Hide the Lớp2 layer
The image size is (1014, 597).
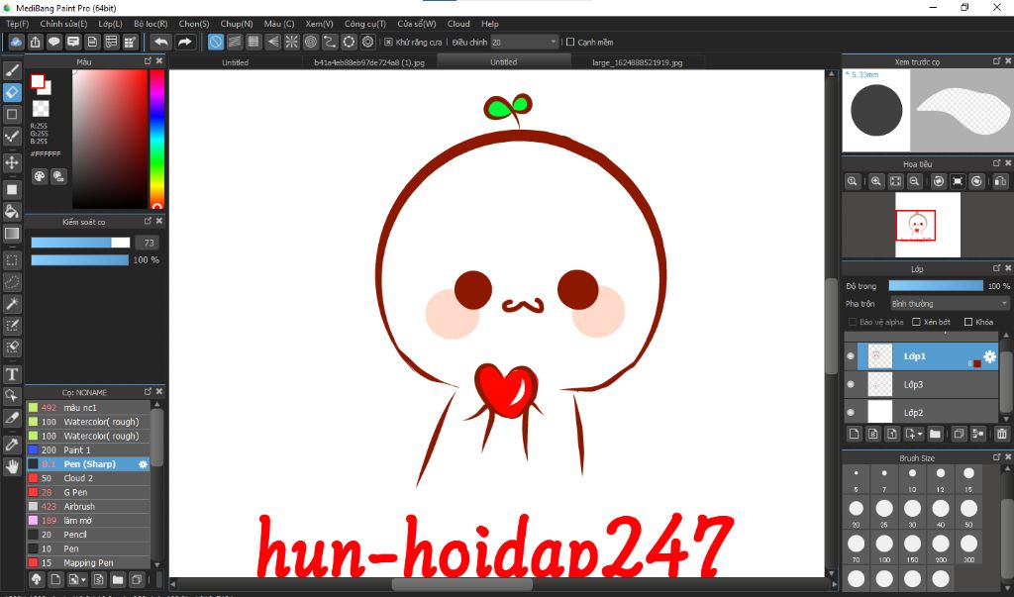coord(851,412)
